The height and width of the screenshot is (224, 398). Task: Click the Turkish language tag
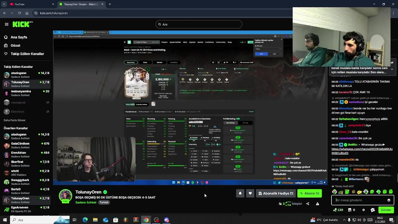104,202
